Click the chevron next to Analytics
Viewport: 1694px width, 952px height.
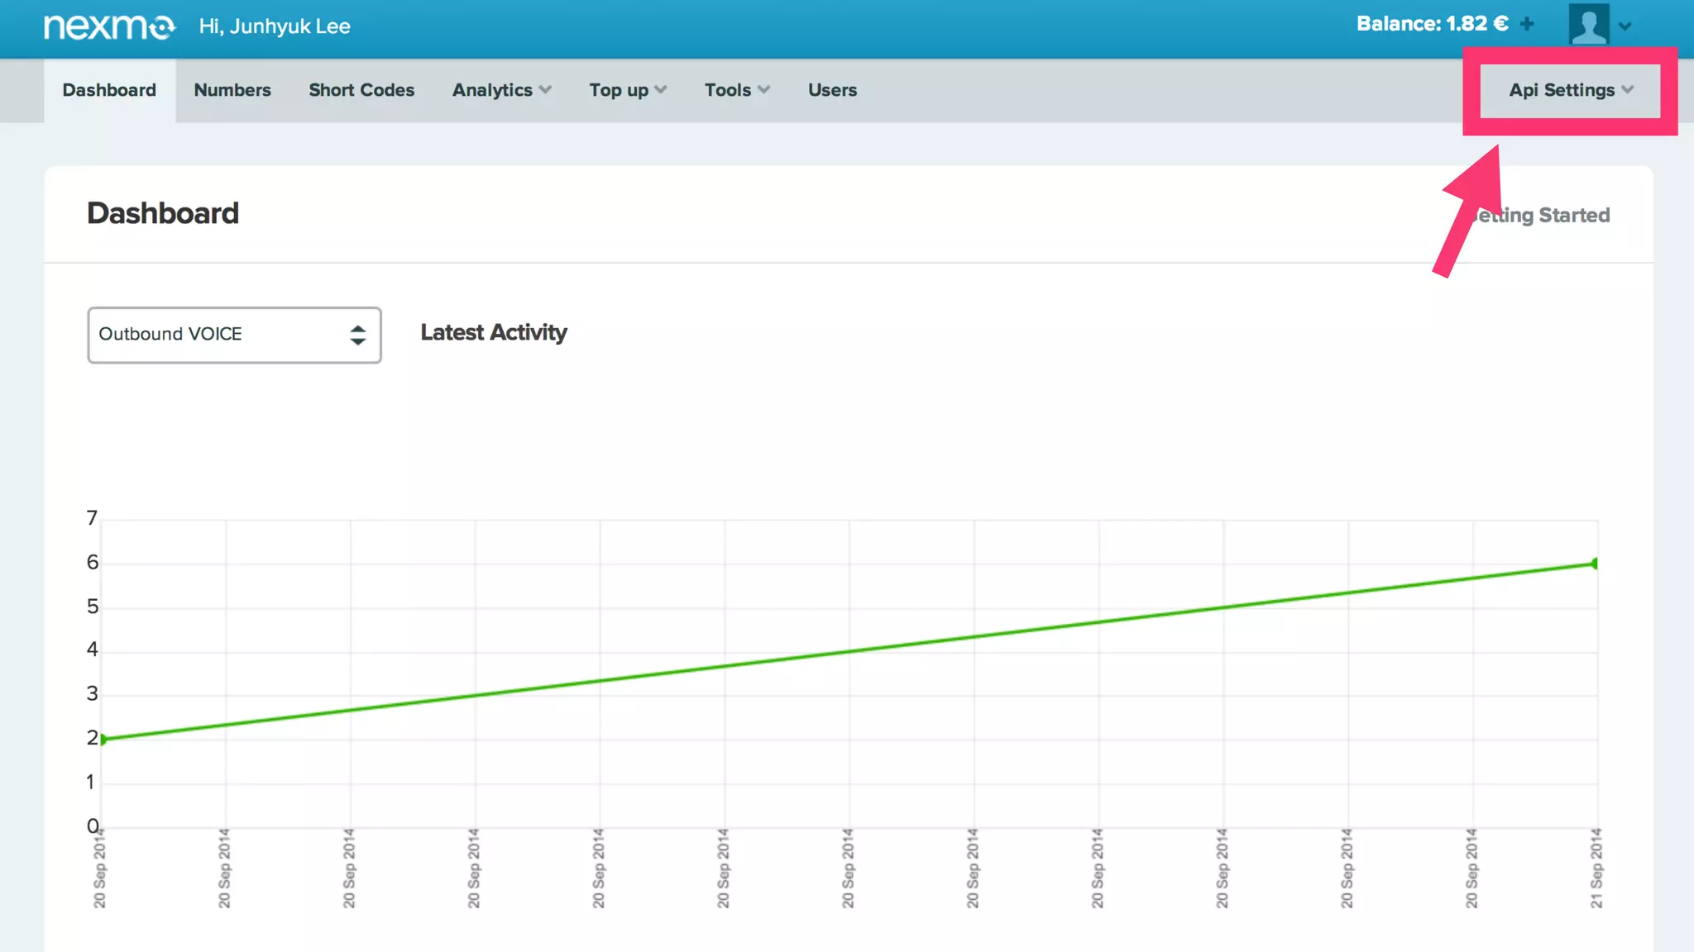coord(545,89)
